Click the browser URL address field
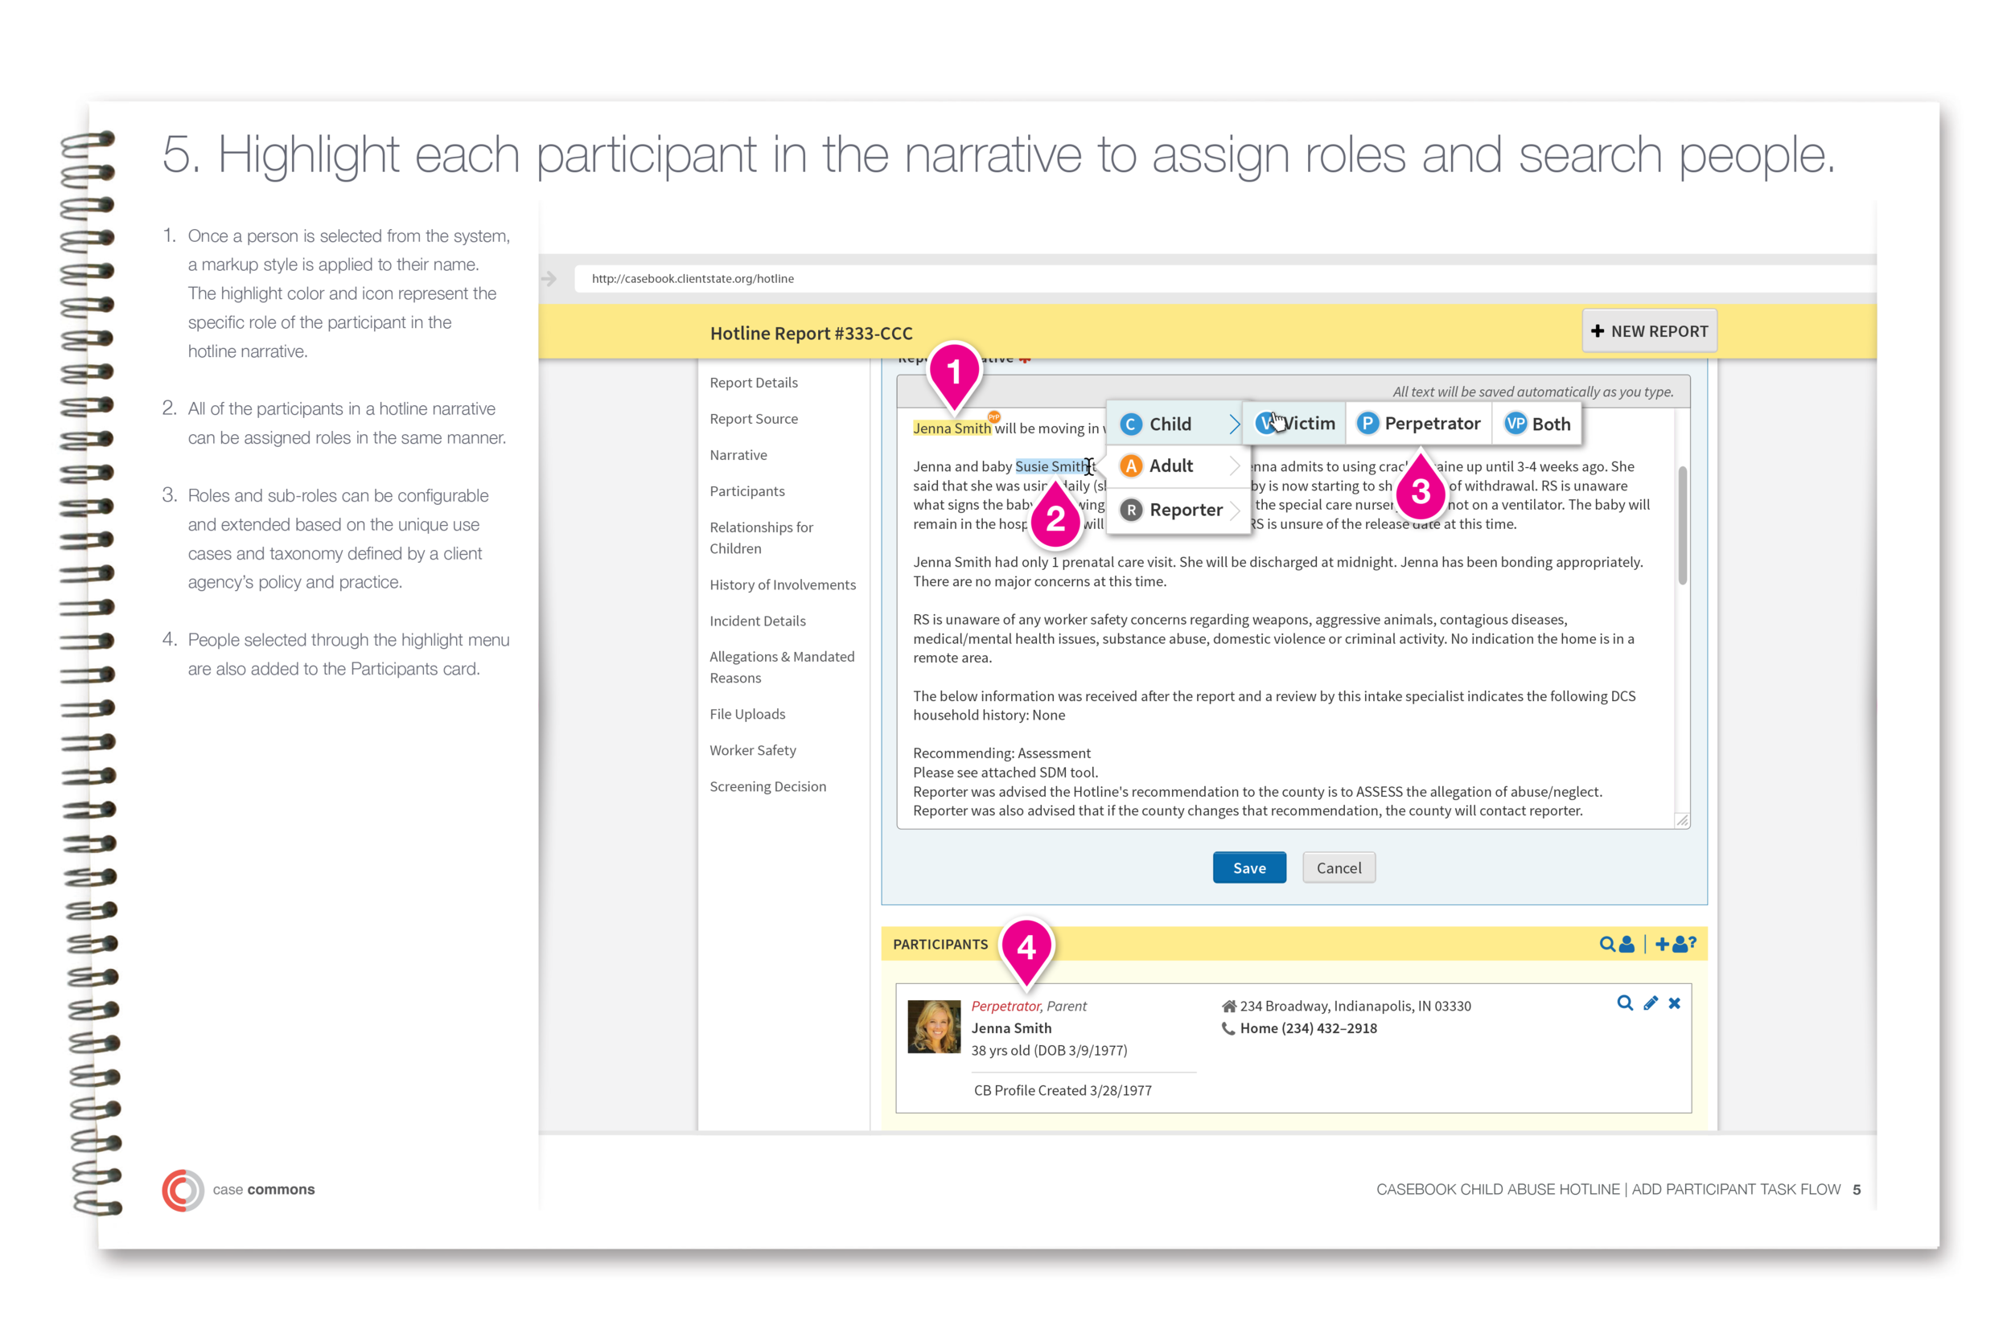Screen dimensions: 2011x1341 1223,279
